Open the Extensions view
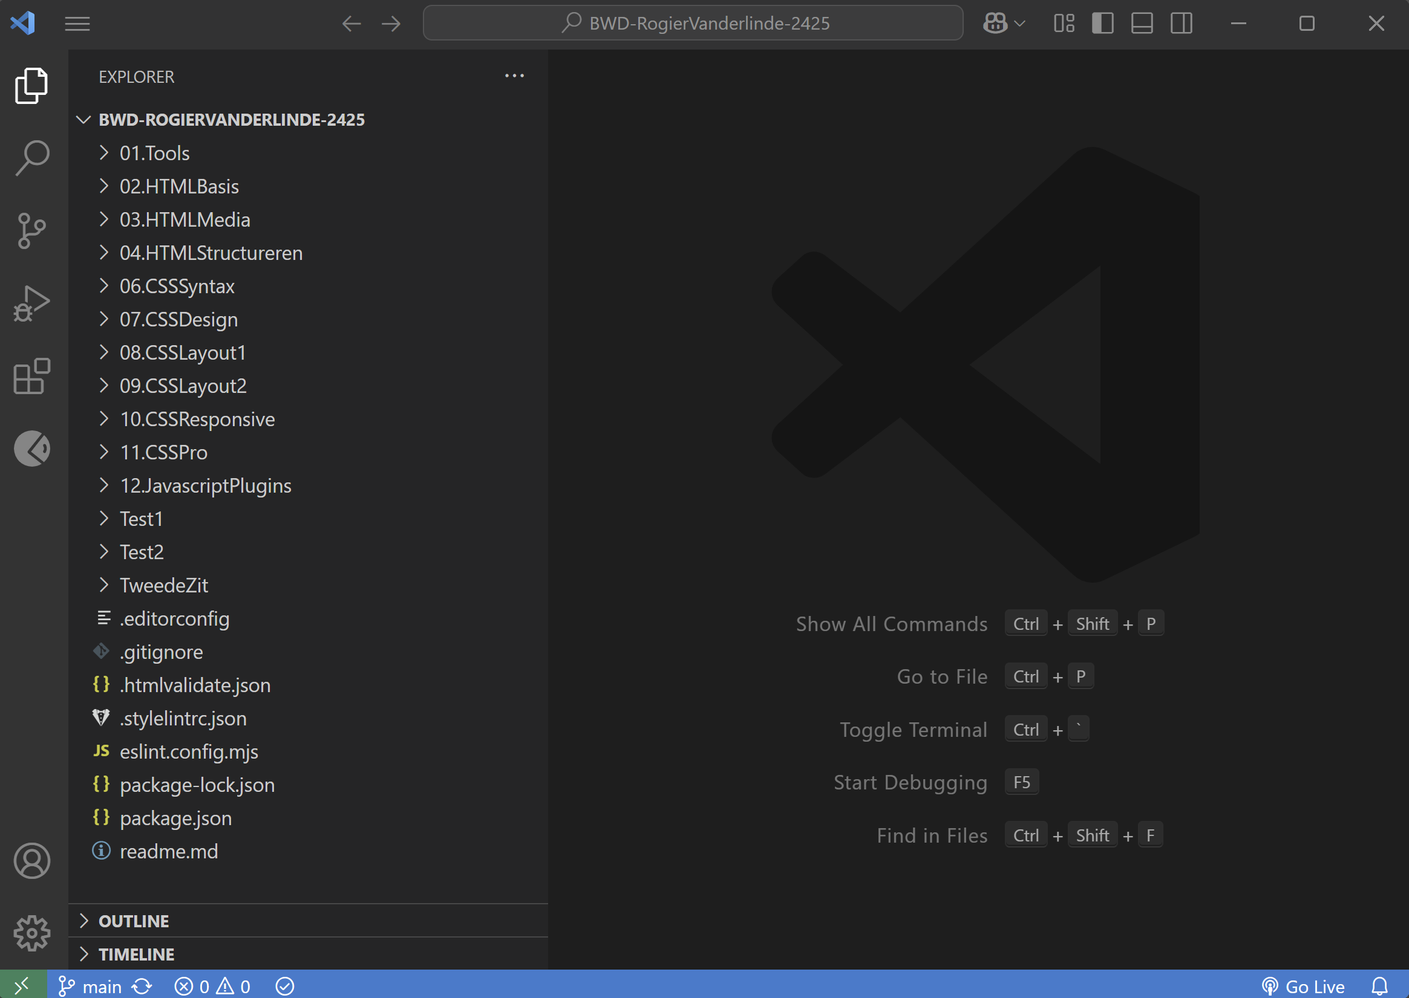This screenshot has width=1409, height=998. (31, 377)
